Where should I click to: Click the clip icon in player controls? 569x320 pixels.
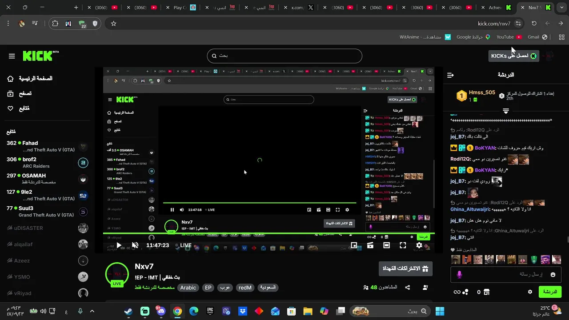point(370,245)
